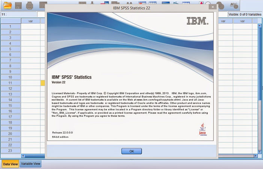Select row header 1
This screenshot has height=169, width=263.
tap(11, 27)
